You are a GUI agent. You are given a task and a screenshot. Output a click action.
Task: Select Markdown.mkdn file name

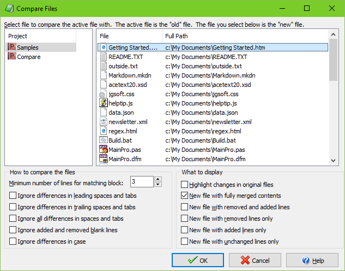tap(130, 75)
